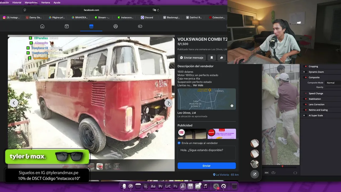
Task: Open Lightroom Classic from the Dock
Action: [x=168, y=186]
